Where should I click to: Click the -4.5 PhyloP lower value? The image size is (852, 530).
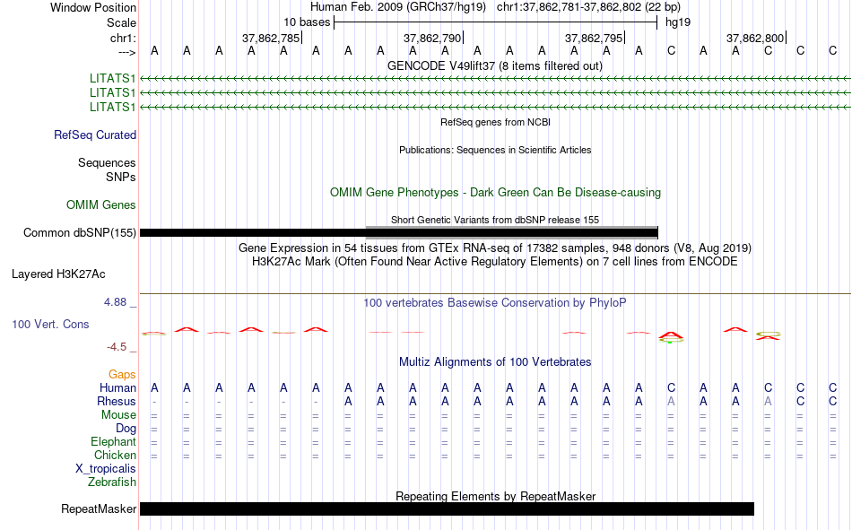pyautogui.click(x=117, y=347)
